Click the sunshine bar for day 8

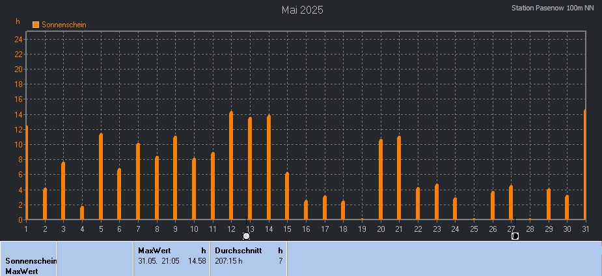pos(157,188)
